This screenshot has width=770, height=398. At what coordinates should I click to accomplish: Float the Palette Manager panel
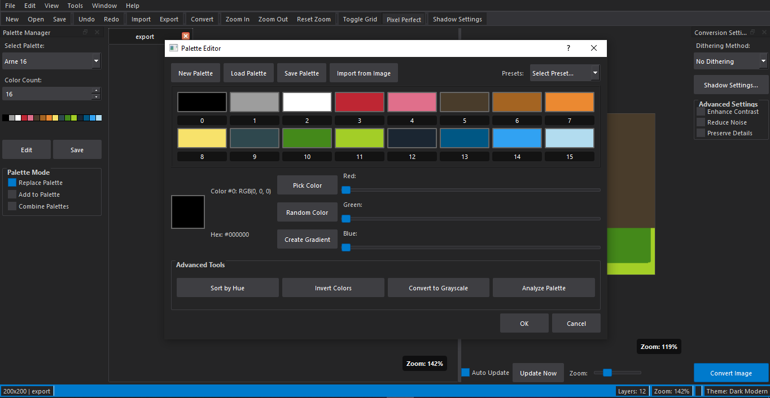pyautogui.click(x=86, y=33)
